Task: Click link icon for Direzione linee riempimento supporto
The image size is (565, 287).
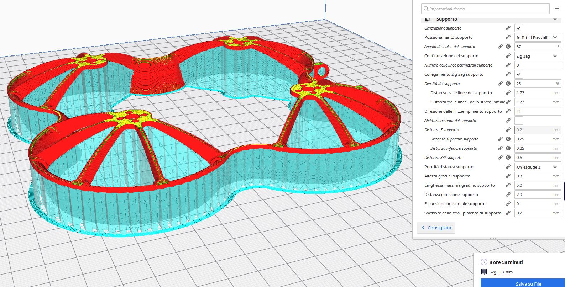Action: (508, 111)
